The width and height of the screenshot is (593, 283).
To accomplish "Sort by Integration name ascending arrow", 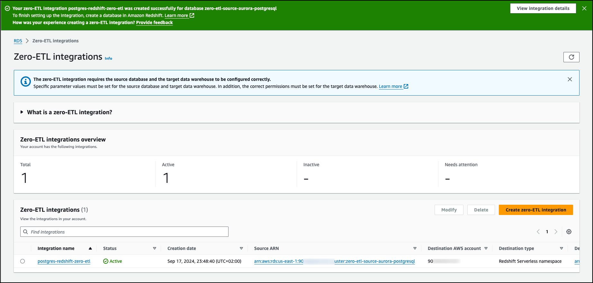I will [x=90, y=248].
